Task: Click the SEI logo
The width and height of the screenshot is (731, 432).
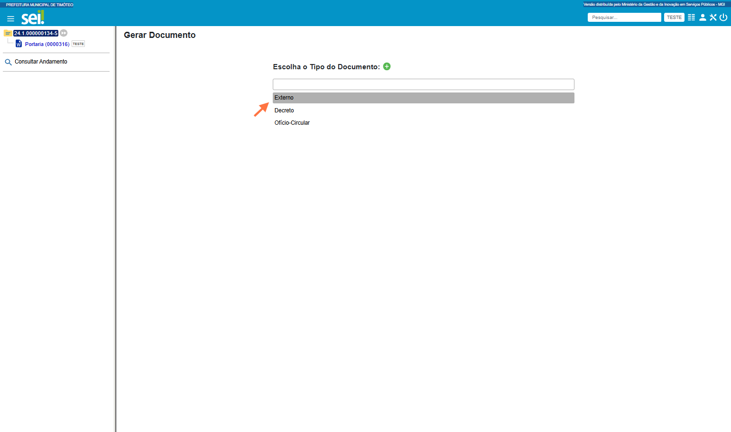Action: (33, 18)
